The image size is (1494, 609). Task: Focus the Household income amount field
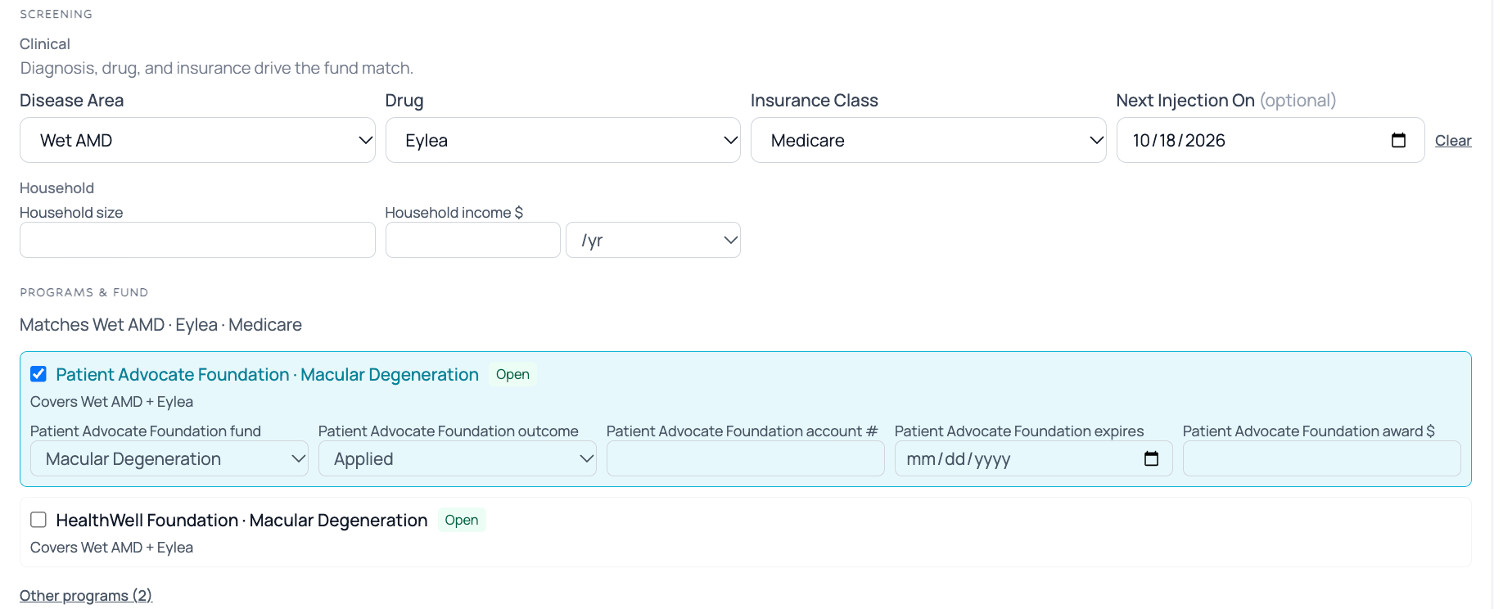[x=473, y=240]
